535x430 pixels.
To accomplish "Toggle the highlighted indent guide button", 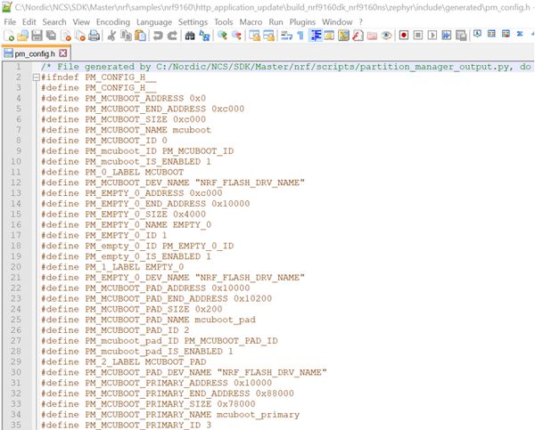I will (316, 36).
